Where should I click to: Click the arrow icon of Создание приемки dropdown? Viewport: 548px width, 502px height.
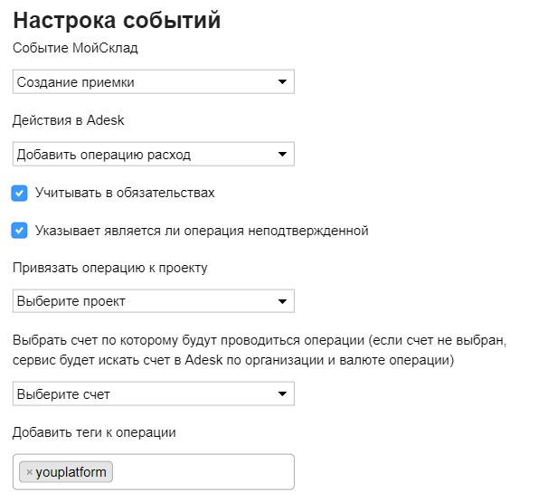282,81
